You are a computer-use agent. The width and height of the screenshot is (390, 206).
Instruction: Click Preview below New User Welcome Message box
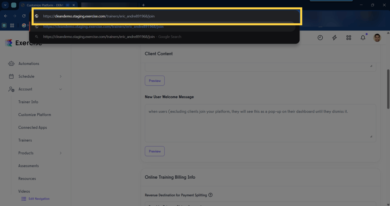[155, 151]
